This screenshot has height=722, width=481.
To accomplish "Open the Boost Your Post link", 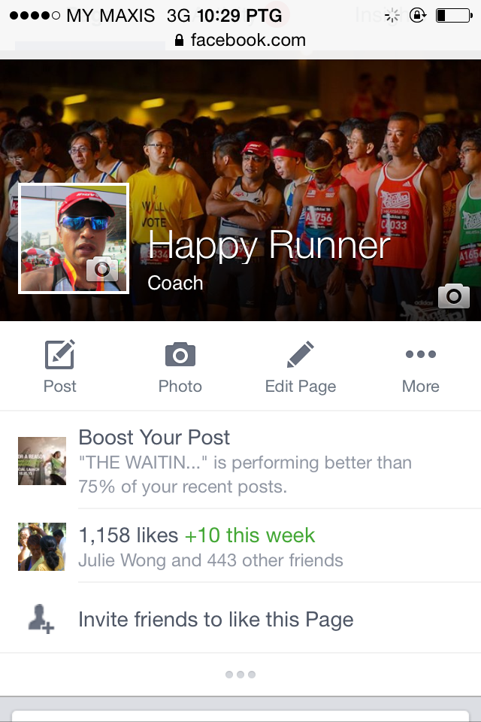I will tap(154, 437).
